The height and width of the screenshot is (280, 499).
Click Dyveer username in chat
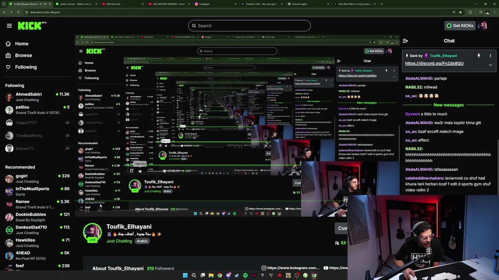pyautogui.click(x=412, y=114)
